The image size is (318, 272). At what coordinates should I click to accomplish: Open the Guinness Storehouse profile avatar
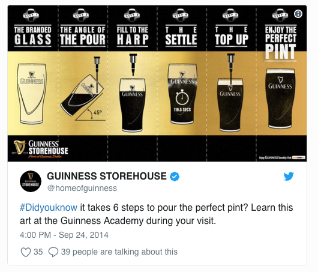pyautogui.click(x=31, y=181)
